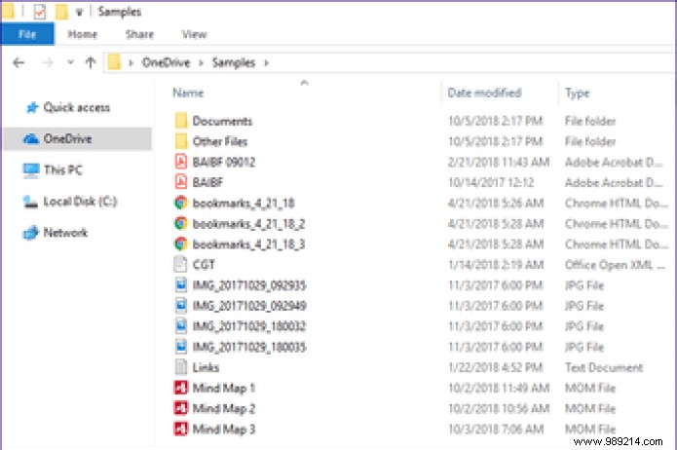This screenshot has width=677, height=450.
Task: Click the OneDrive cloud icon
Action: [x=31, y=139]
